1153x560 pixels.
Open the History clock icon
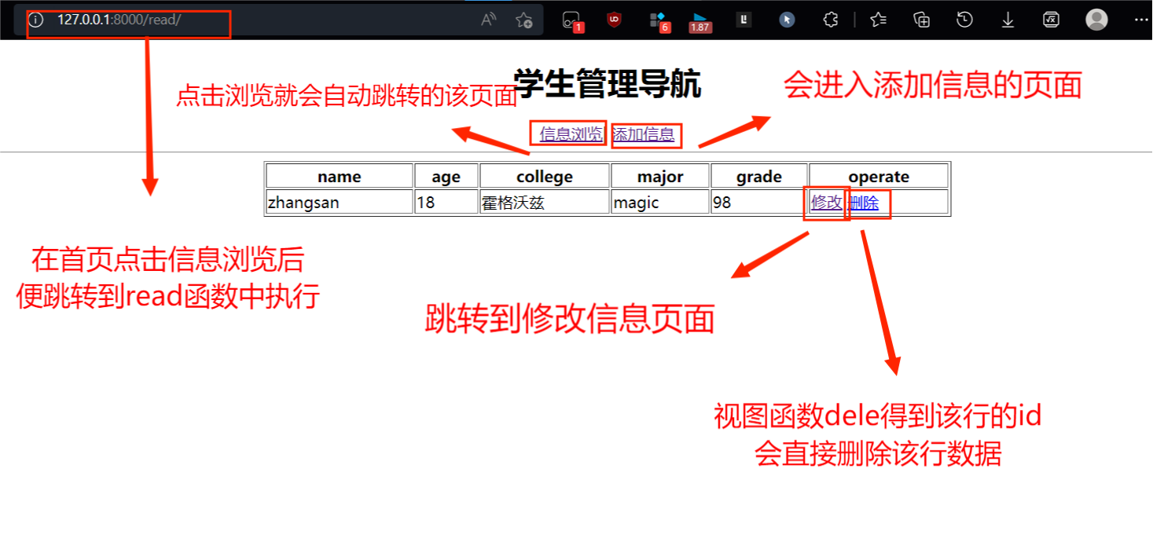click(964, 19)
